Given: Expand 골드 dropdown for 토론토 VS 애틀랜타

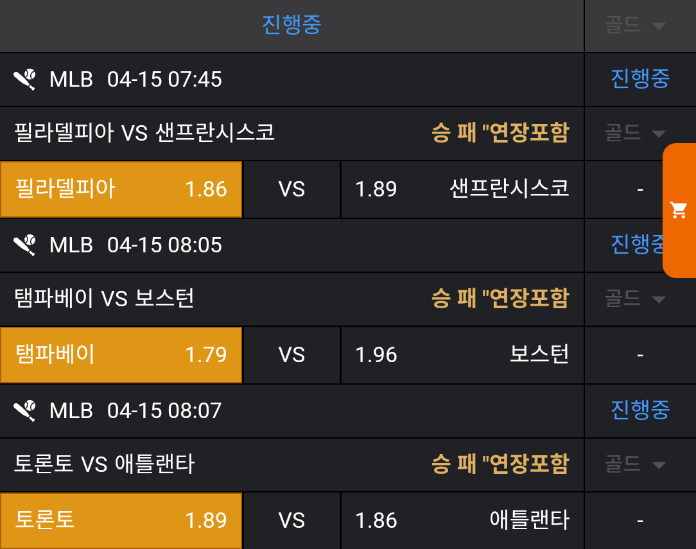Looking at the screenshot, I should tap(634, 465).
